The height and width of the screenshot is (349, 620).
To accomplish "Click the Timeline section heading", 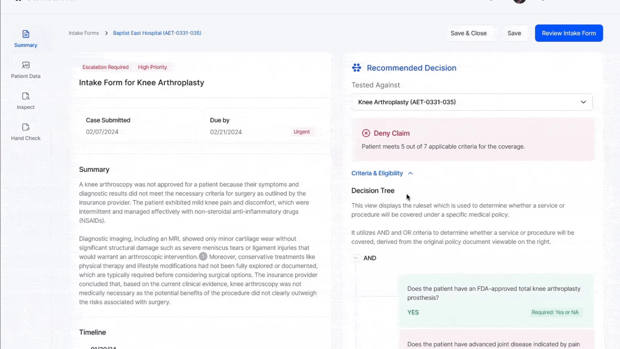I will (x=92, y=332).
